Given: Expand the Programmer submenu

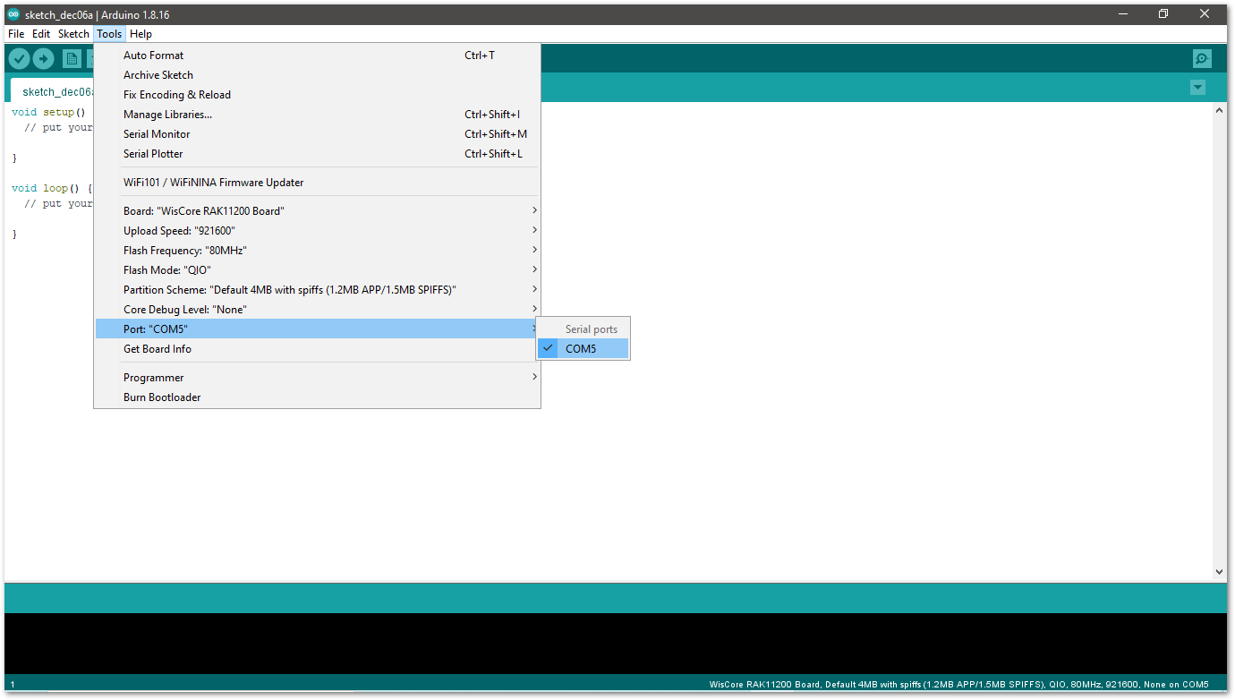Looking at the screenshot, I should [317, 378].
